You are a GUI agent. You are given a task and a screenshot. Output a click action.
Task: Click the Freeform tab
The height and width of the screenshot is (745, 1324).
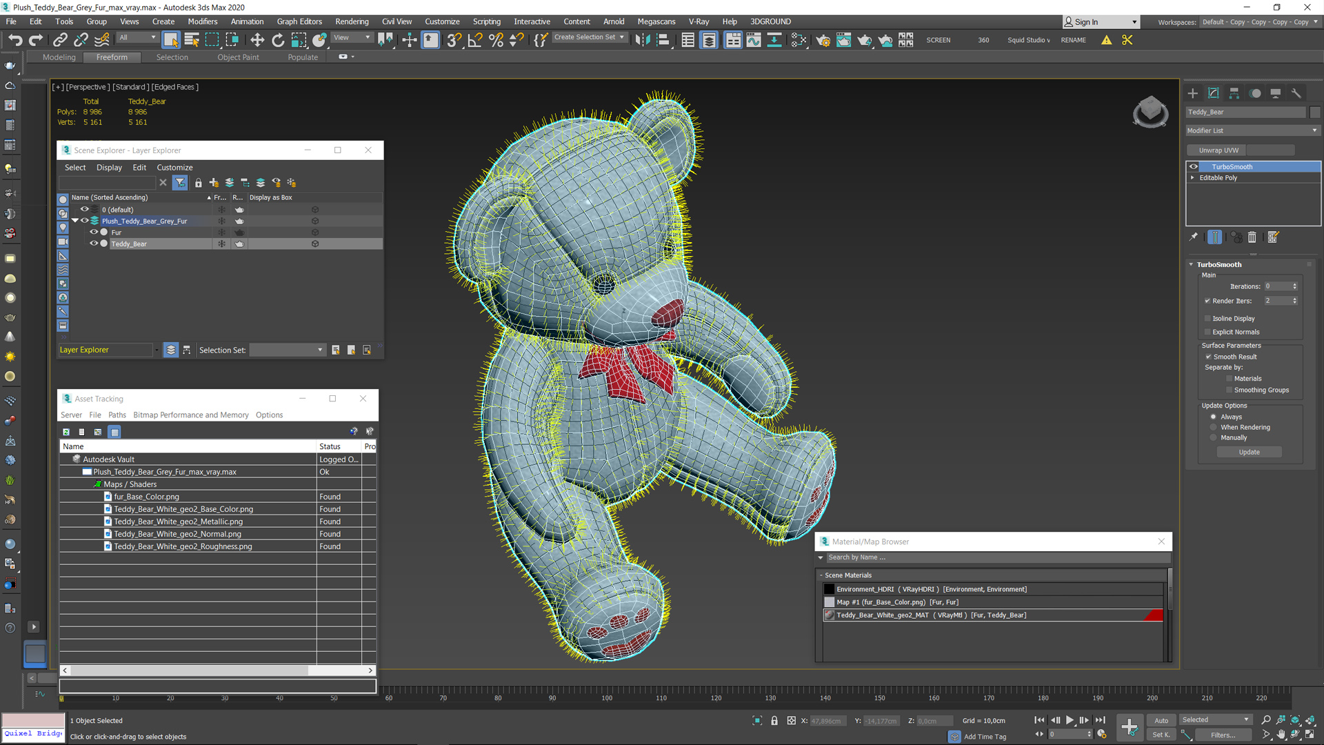112,57
